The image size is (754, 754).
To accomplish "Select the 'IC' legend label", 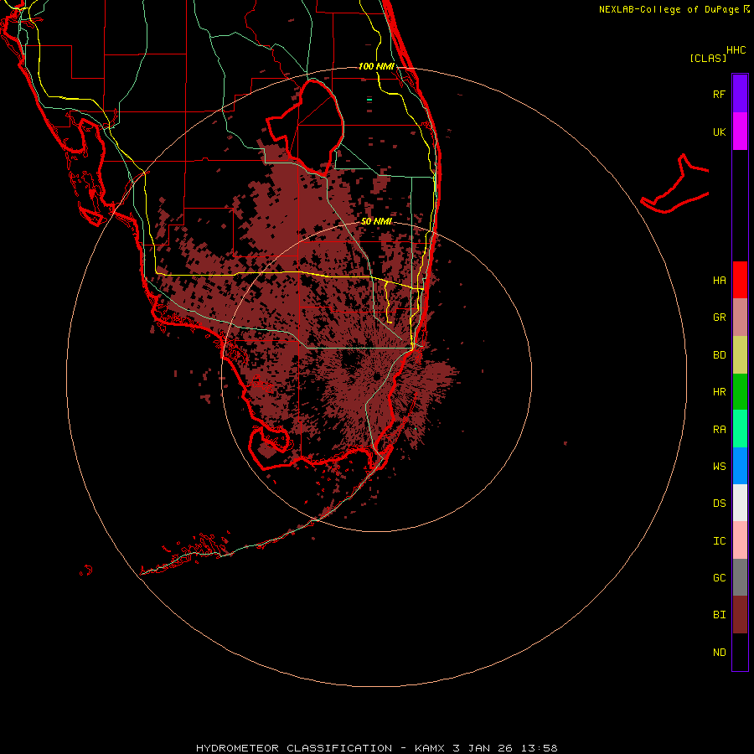I will pos(719,541).
